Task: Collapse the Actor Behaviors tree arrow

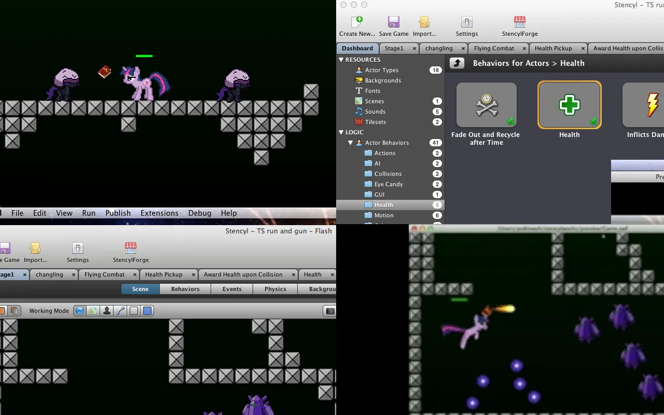Action: pyautogui.click(x=351, y=143)
